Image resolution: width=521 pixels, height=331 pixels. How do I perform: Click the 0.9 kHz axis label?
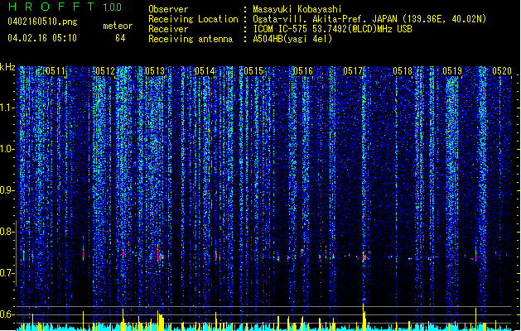(x=7, y=190)
